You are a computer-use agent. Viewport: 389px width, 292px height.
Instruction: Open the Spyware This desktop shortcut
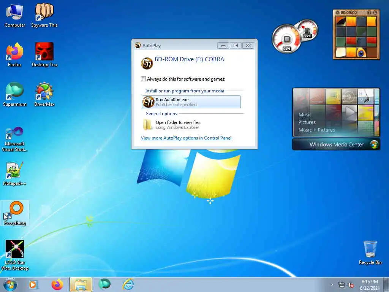44,16
